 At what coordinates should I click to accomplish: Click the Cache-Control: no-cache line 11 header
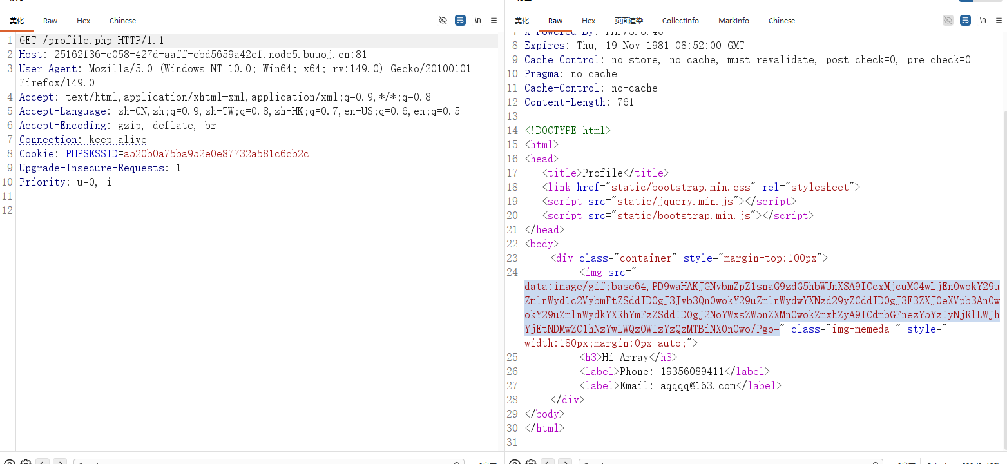pos(591,88)
